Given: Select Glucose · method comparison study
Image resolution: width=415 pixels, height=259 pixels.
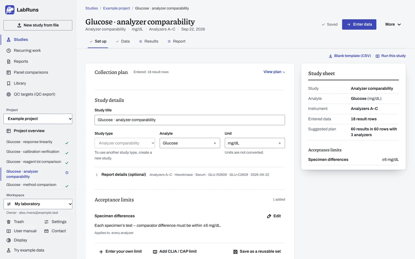Looking at the screenshot, I should pyautogui.click(x=37, y=185).
